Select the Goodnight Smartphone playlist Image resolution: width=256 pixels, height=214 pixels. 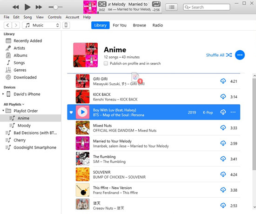point(35,147)
